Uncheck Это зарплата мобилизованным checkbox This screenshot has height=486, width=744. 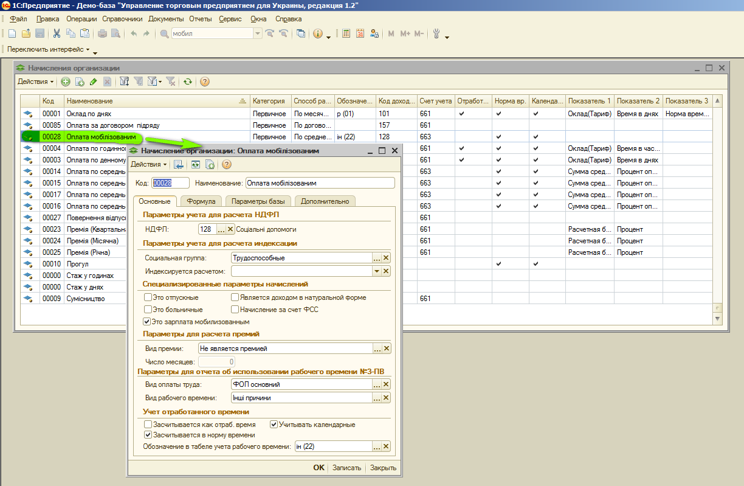pyautogui.click(x=146, y=322)
